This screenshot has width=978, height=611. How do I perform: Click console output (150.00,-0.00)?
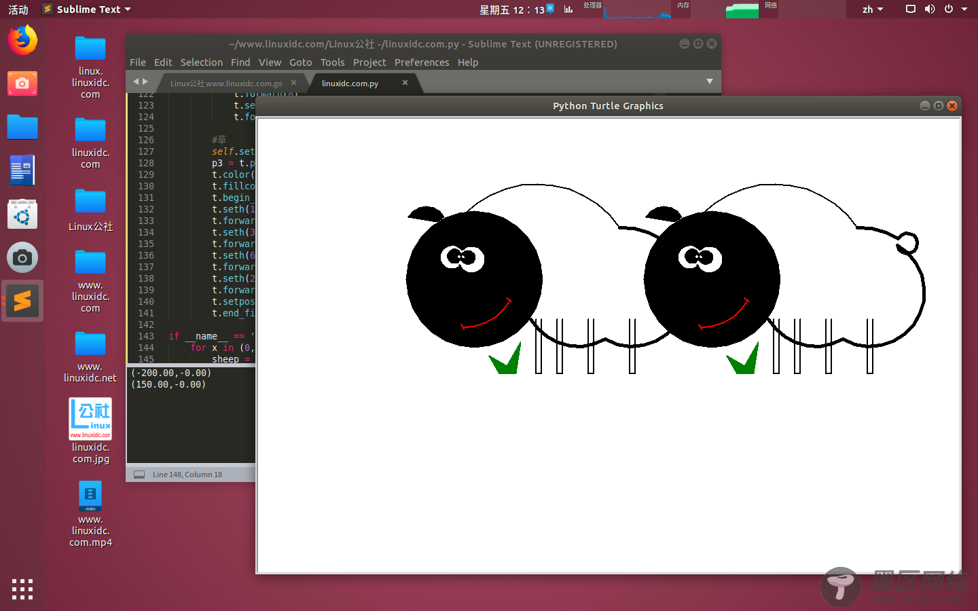coord(168,384)
